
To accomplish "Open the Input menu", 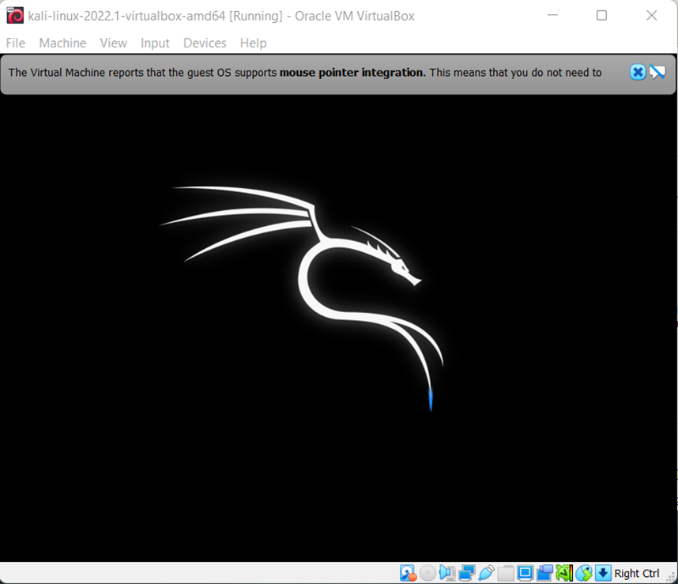I will point(155,43).
